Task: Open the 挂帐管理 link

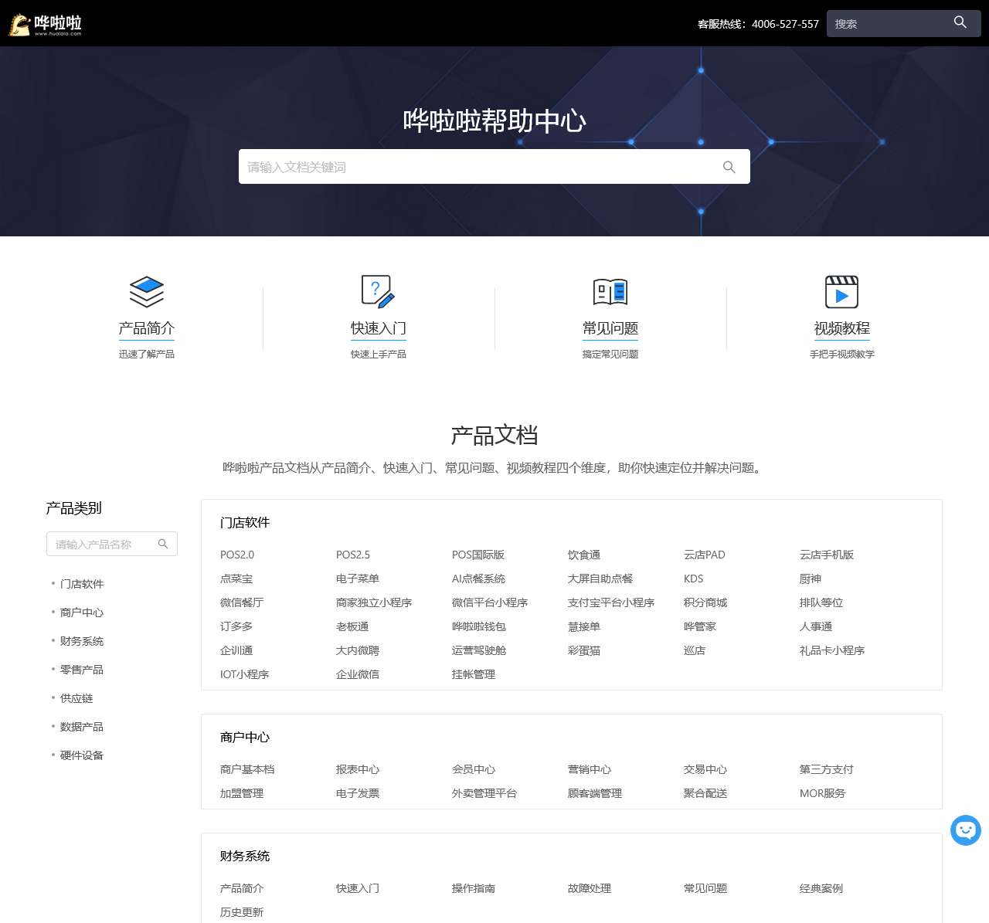Action: point(474,674)
